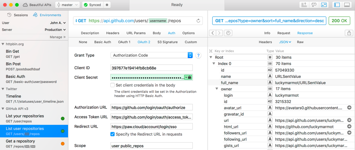Click Manage environments link
The image size is (355, 150).
pos(58,37)
